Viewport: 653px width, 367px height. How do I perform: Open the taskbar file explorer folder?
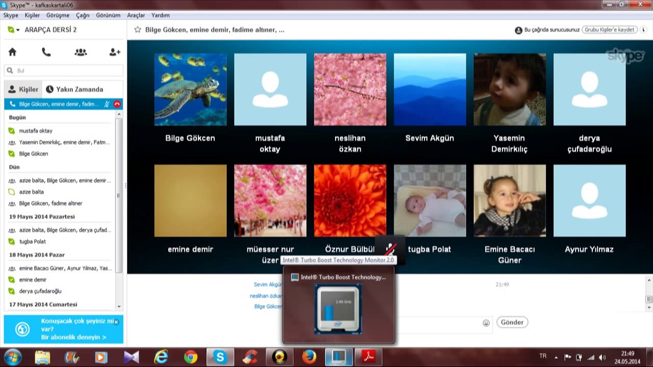pos(43,357)
